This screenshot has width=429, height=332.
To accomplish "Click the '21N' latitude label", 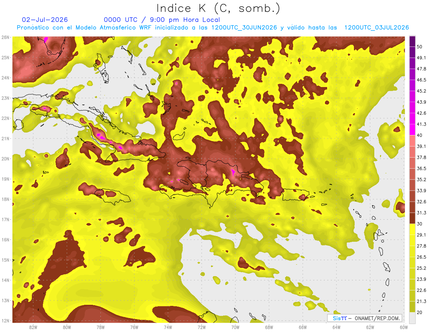I will coord(6,138).
